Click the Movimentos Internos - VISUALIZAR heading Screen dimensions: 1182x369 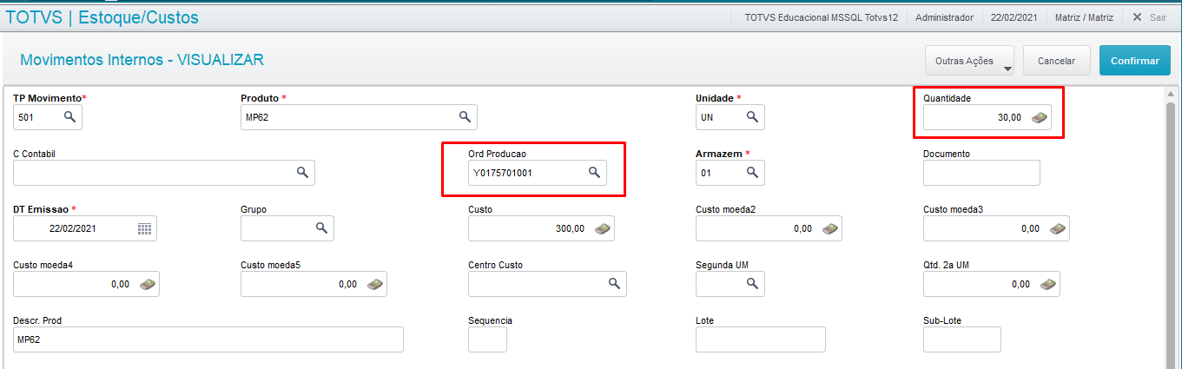[x=142, y=60]
